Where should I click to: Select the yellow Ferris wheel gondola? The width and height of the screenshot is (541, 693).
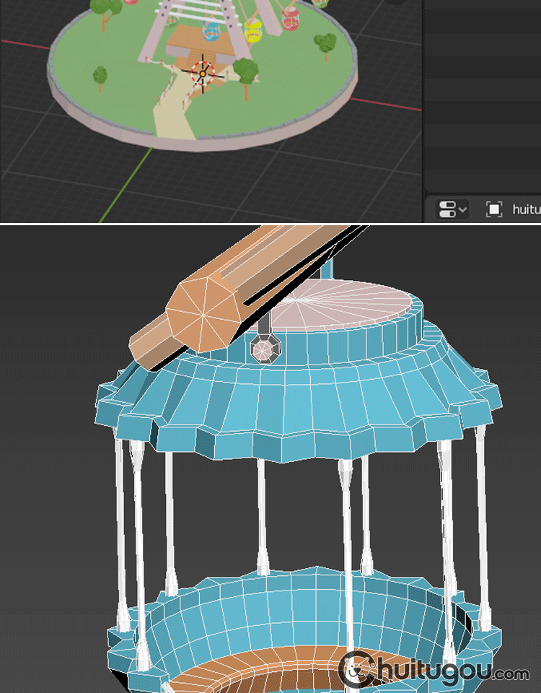[252, 31]
